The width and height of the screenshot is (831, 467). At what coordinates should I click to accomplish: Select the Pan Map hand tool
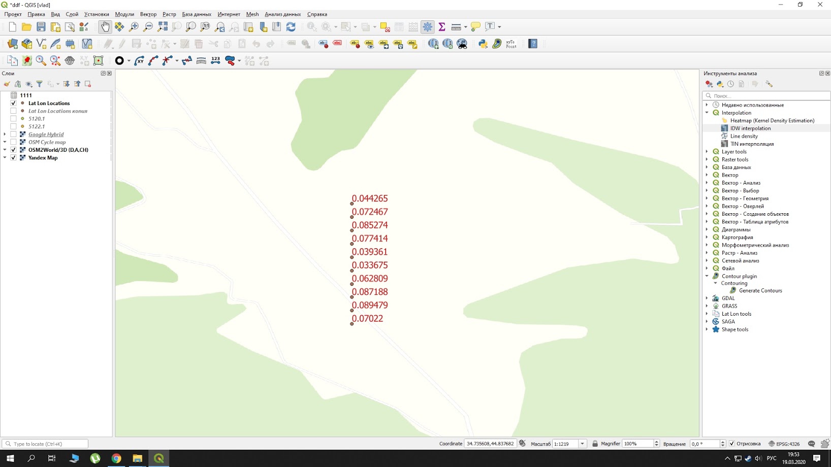(x=105, y=27)
